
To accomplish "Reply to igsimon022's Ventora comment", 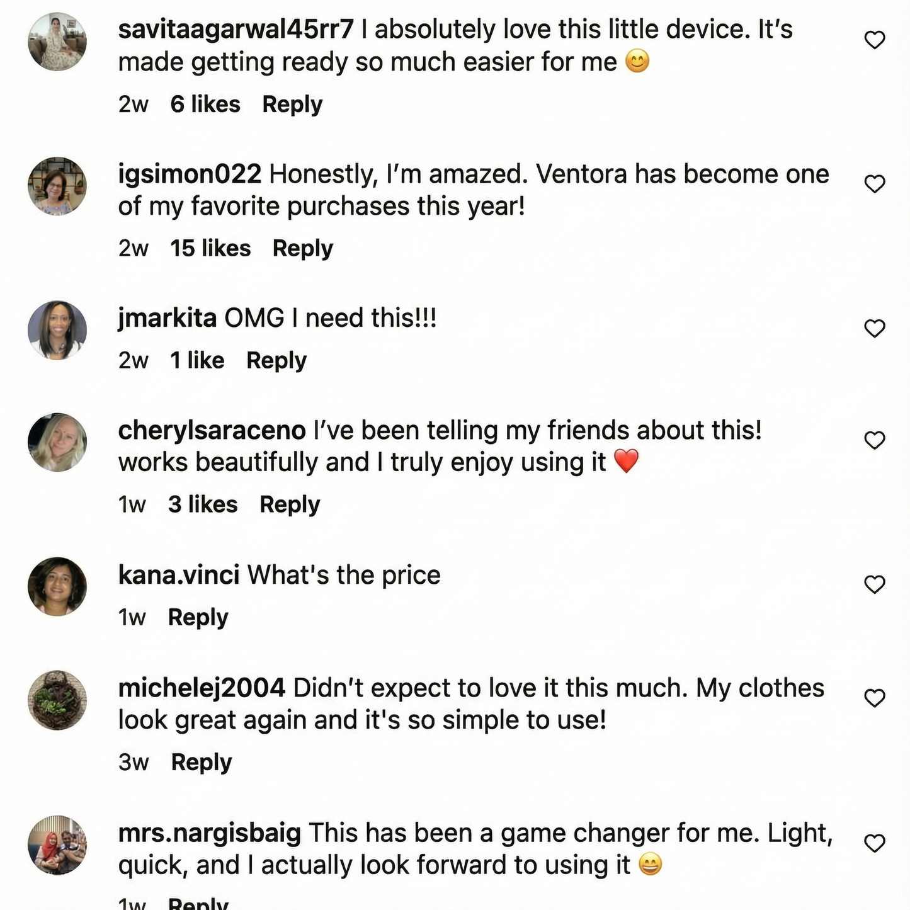I will (x=302, y=249).
